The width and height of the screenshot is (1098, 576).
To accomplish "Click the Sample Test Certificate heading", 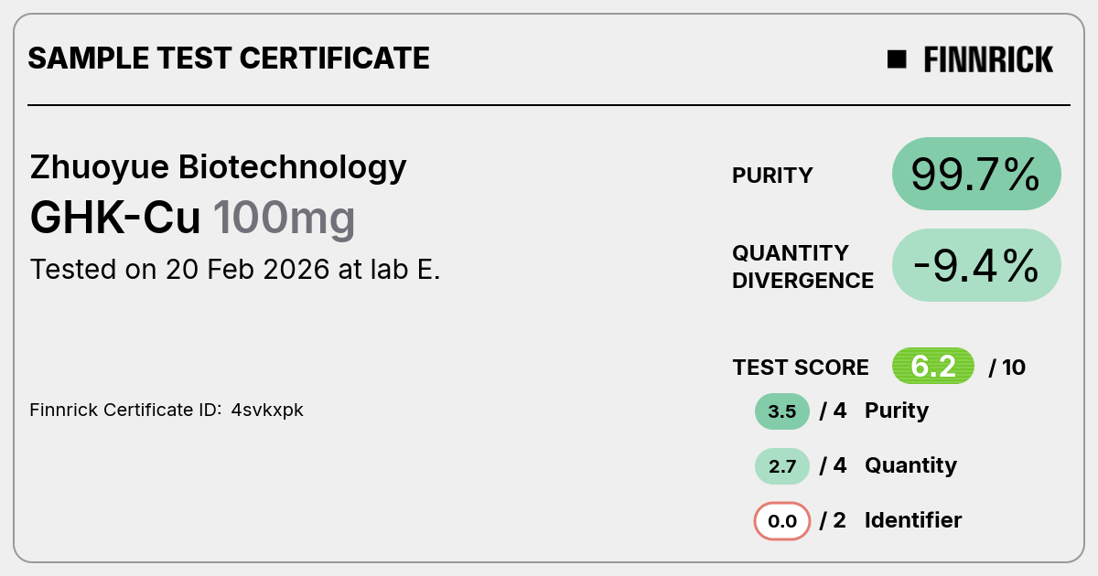I will click(x=229, y=59).
